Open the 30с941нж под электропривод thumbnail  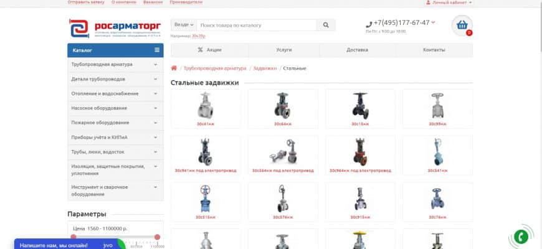206,152
